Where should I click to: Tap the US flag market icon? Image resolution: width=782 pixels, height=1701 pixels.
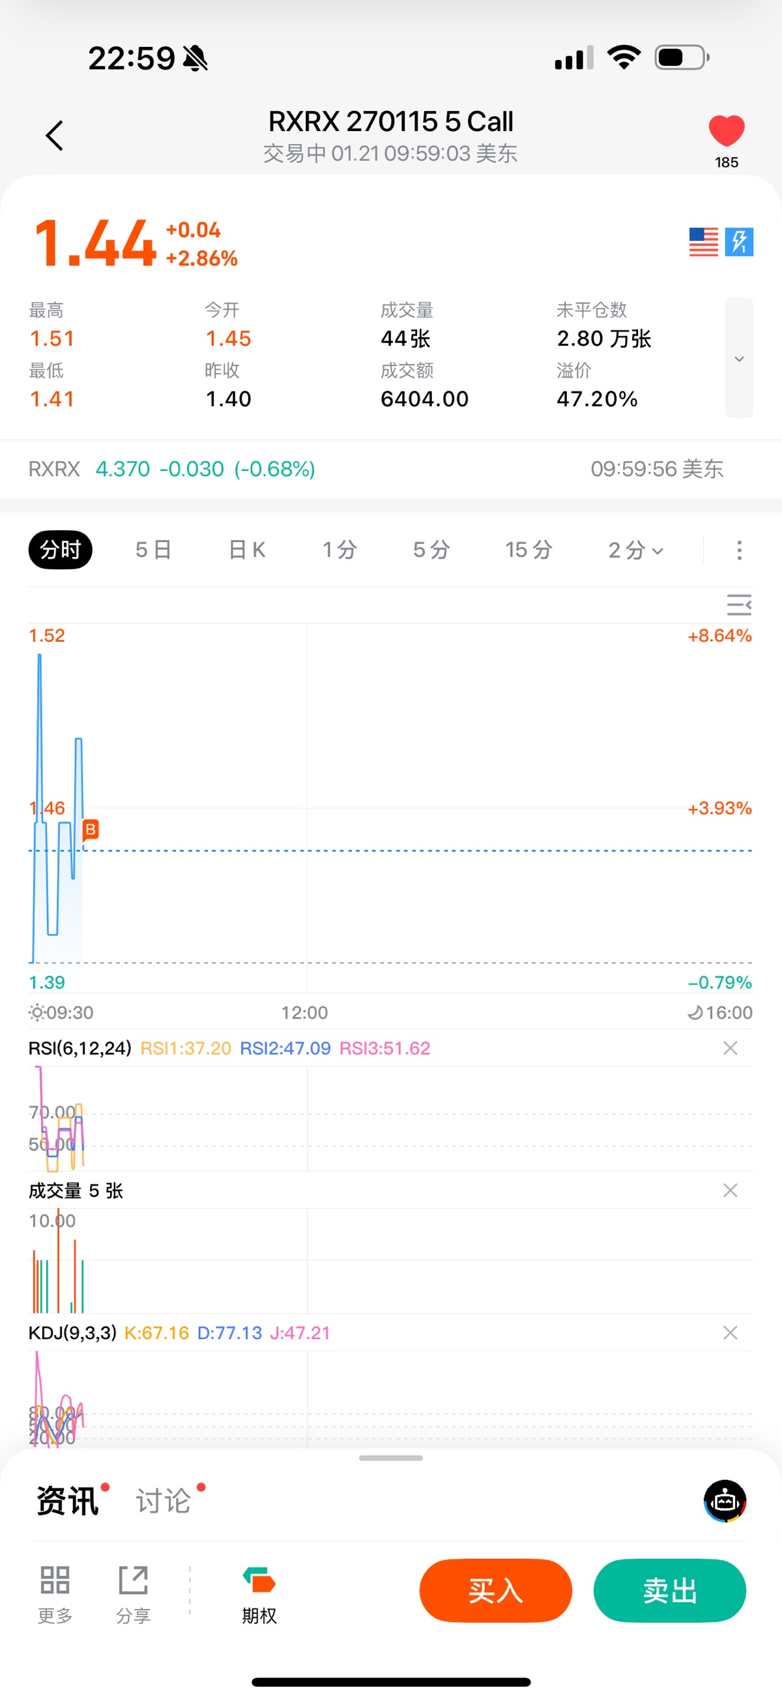[702, 242]
